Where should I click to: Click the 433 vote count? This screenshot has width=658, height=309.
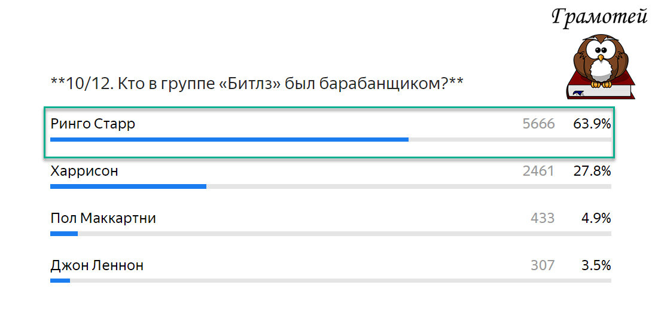click(543, 218)
